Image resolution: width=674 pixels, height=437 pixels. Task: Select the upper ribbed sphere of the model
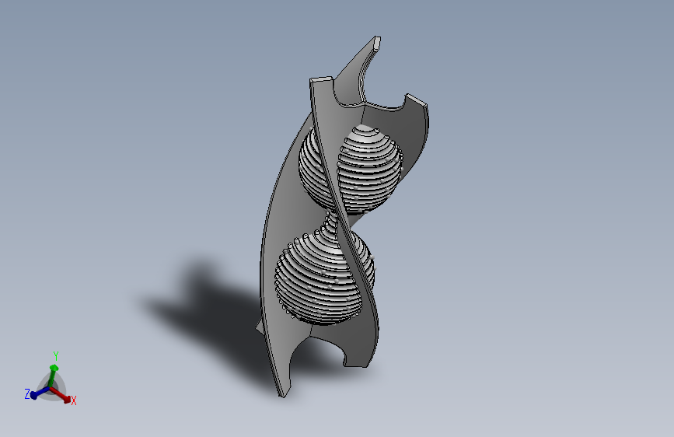pyautogui.click(x=370, y=169)
